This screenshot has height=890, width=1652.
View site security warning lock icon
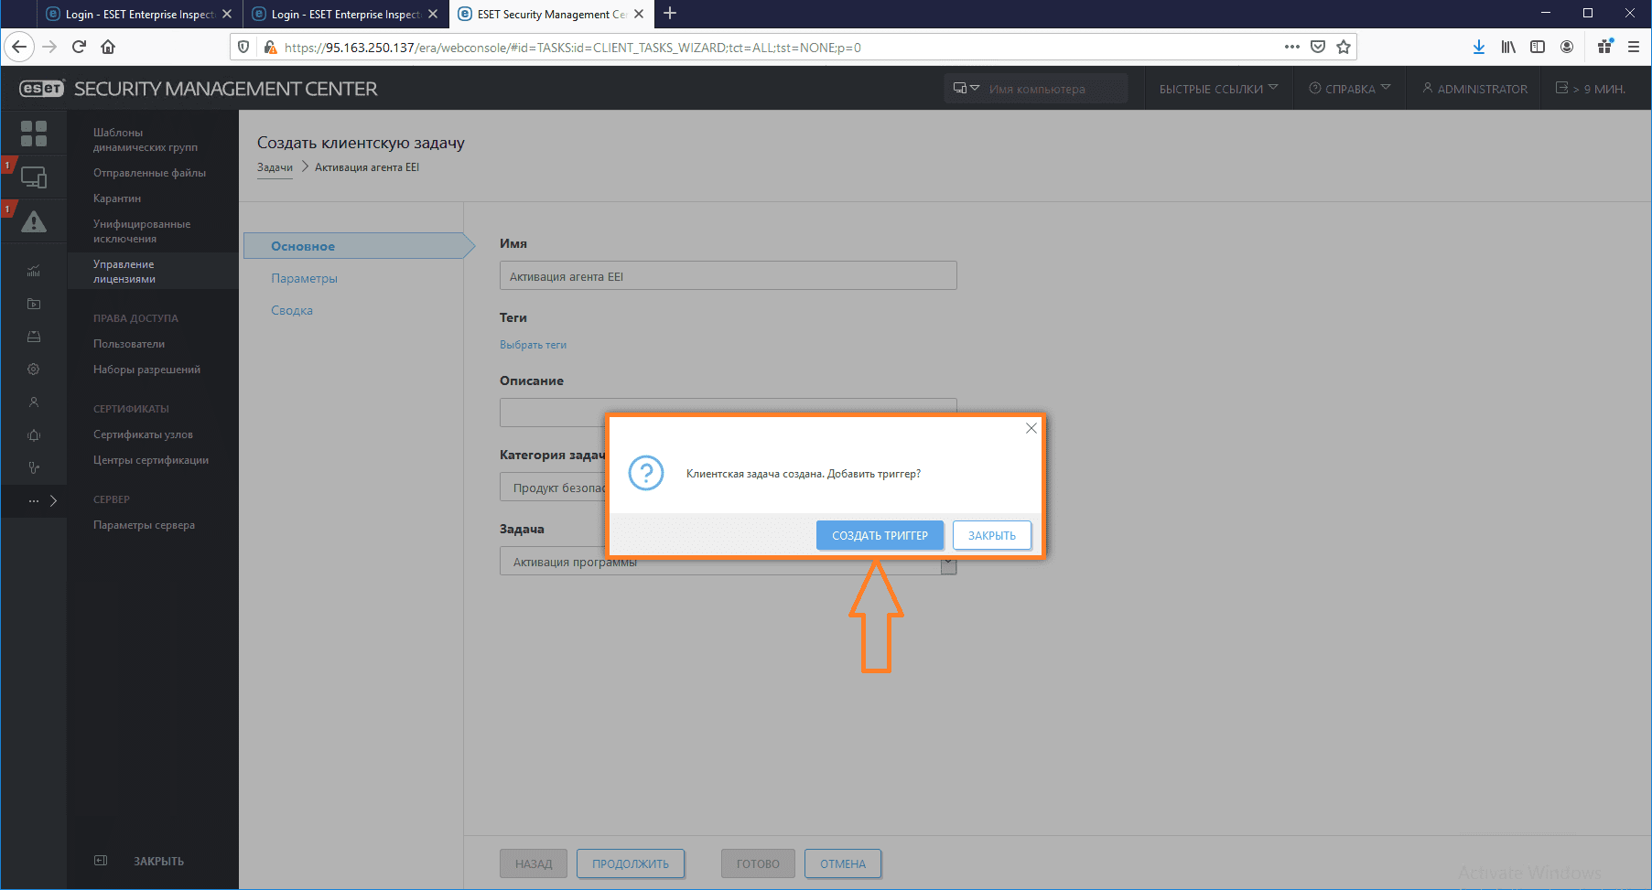coord(270,47)
